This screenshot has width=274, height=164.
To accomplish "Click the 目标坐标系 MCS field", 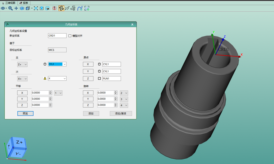I will pyautogui.click(x=57, y=50).
